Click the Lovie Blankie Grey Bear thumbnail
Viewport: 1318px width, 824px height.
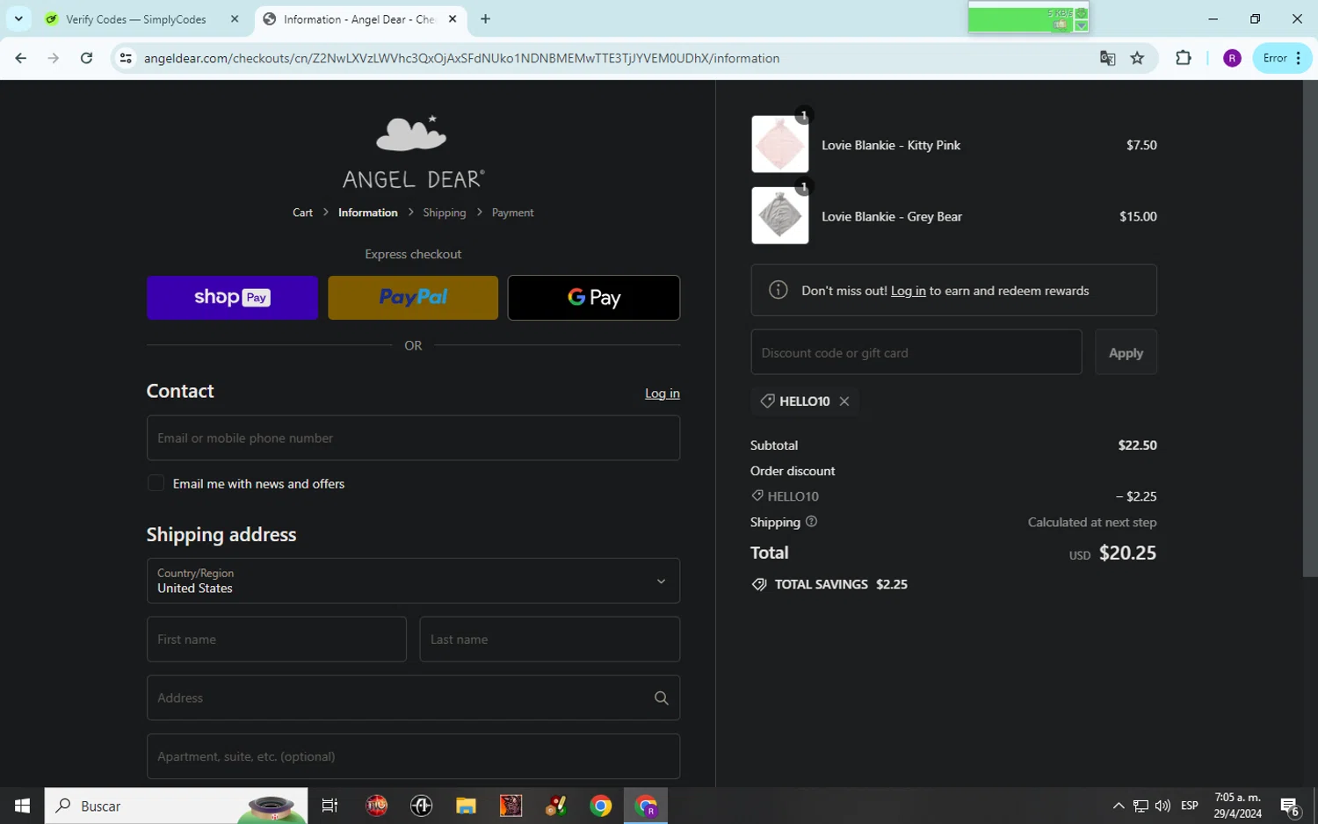point(779,215)
